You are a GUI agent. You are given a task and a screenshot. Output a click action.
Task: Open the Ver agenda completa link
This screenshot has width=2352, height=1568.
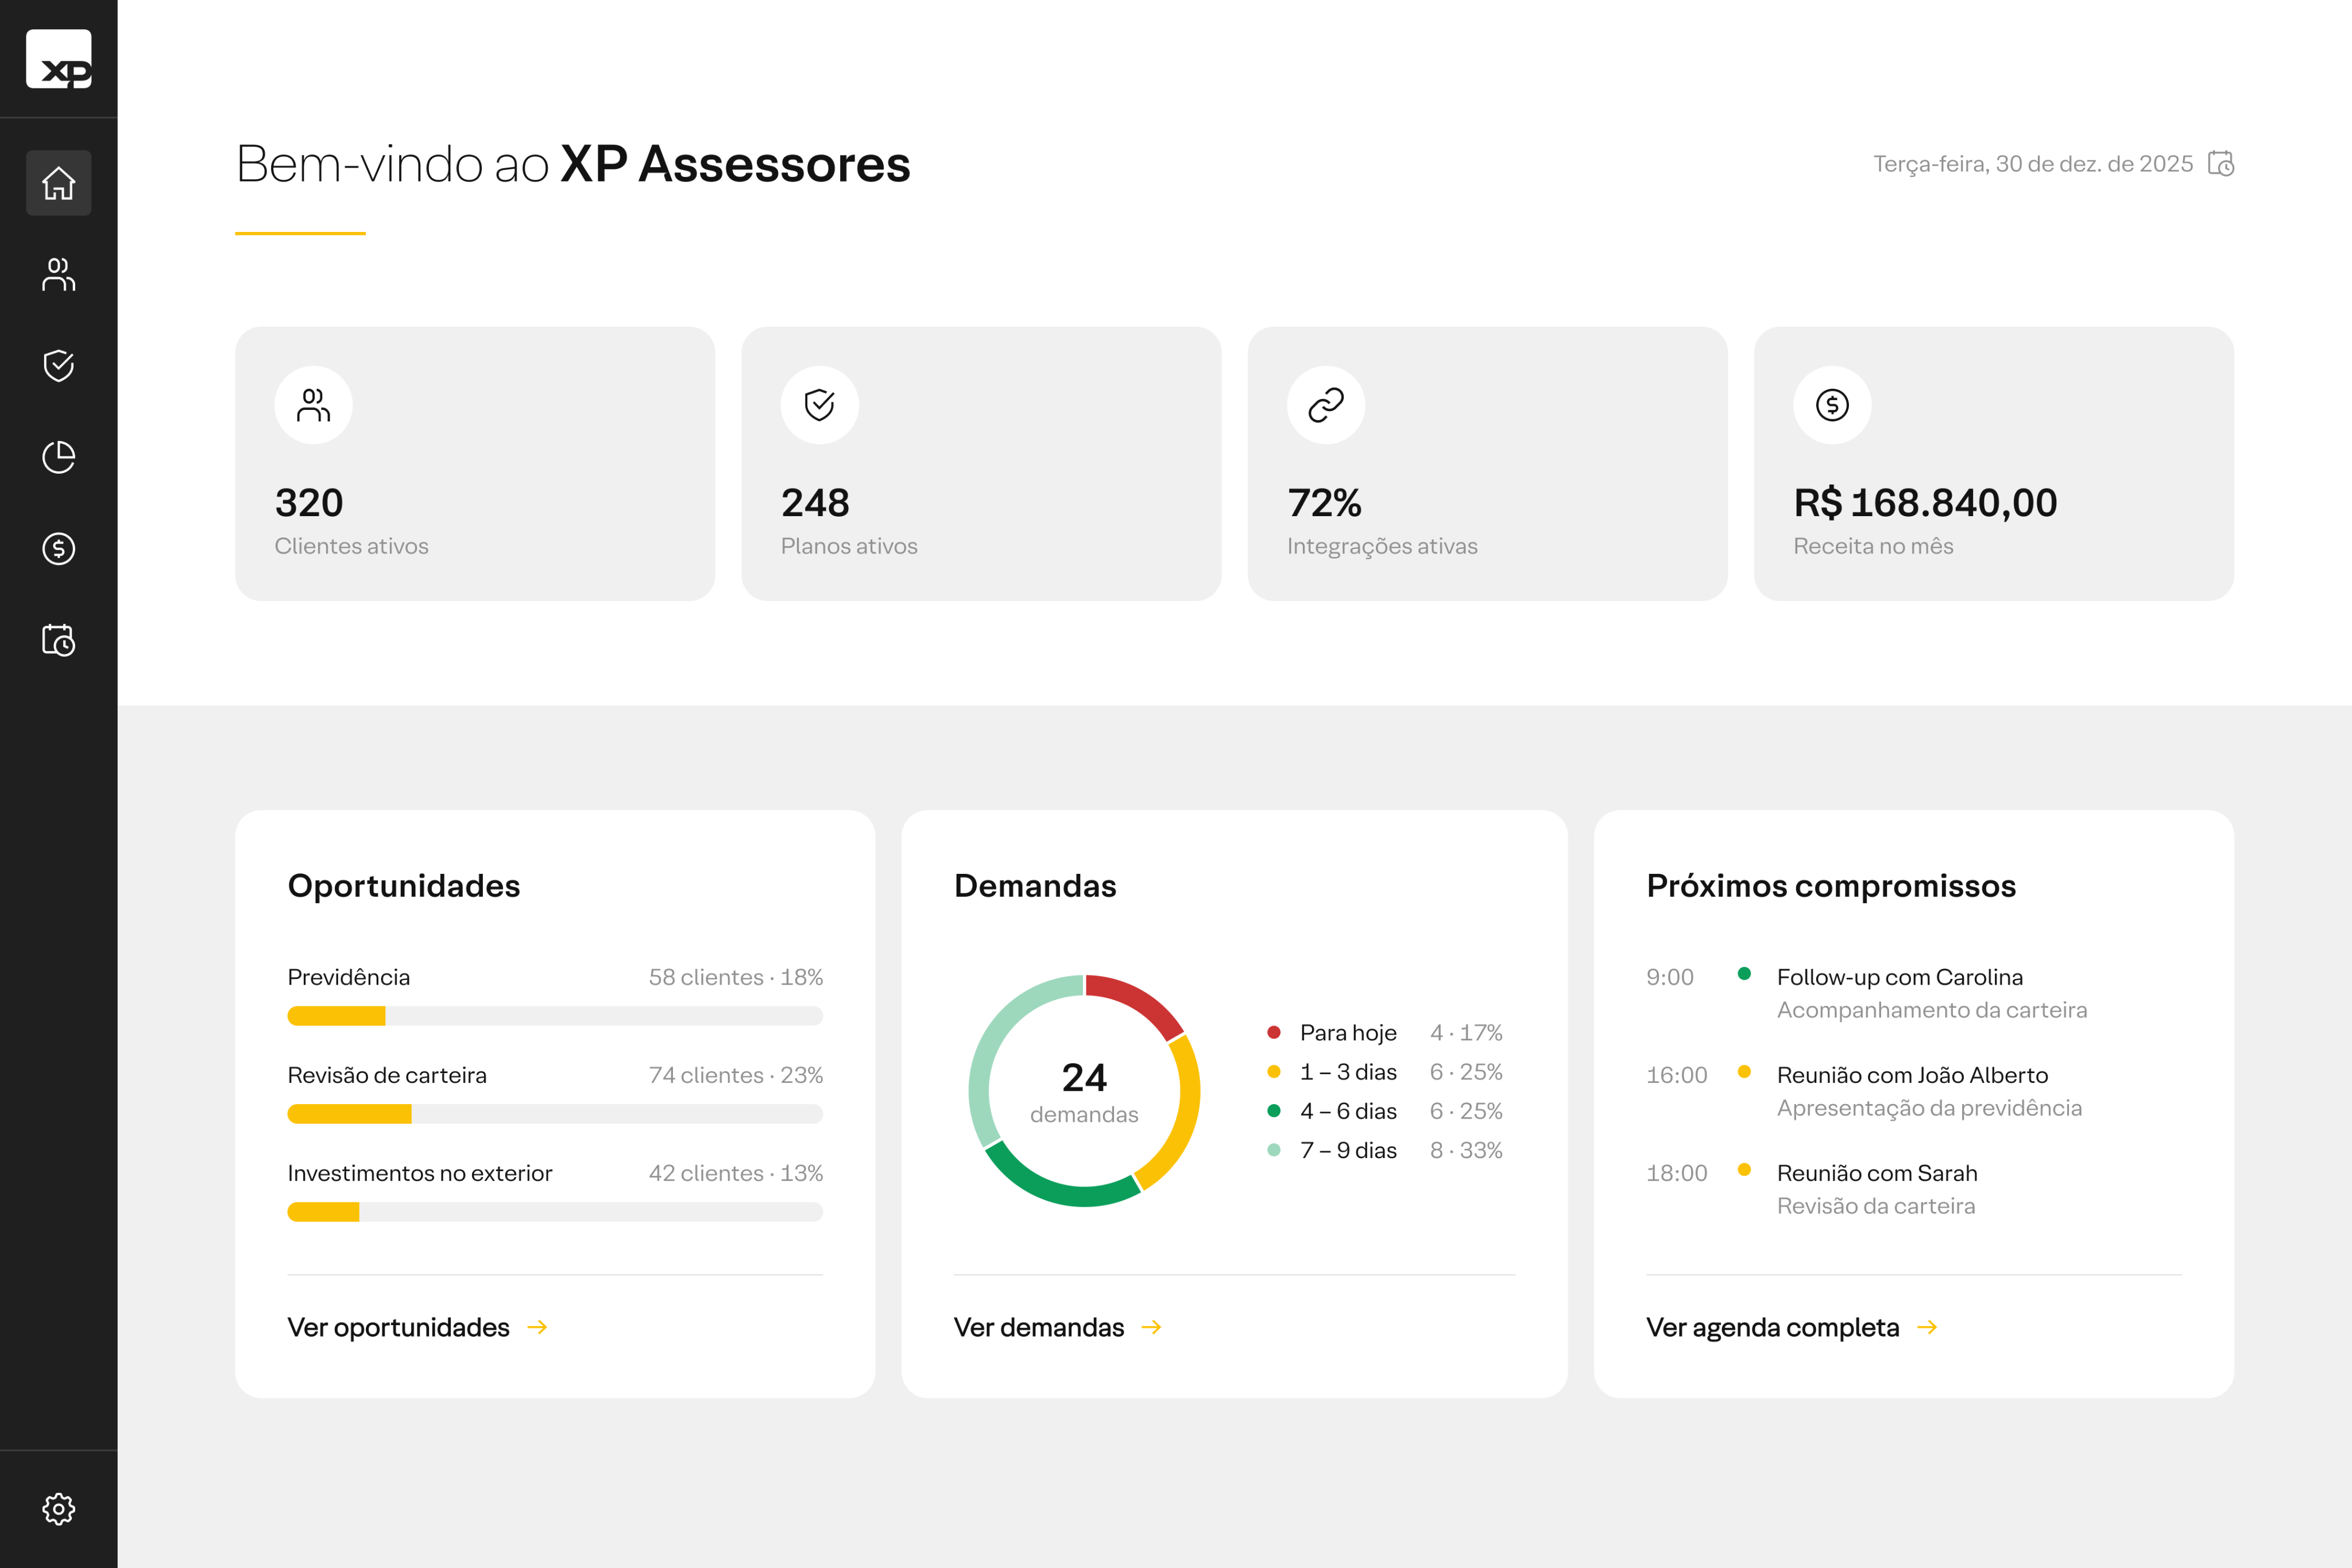1773,1327
